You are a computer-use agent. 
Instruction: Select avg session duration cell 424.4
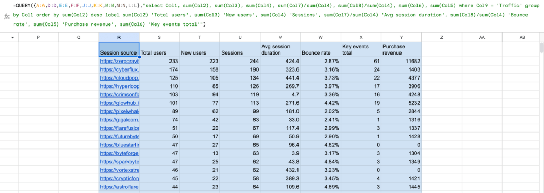[x=280, y=61]
